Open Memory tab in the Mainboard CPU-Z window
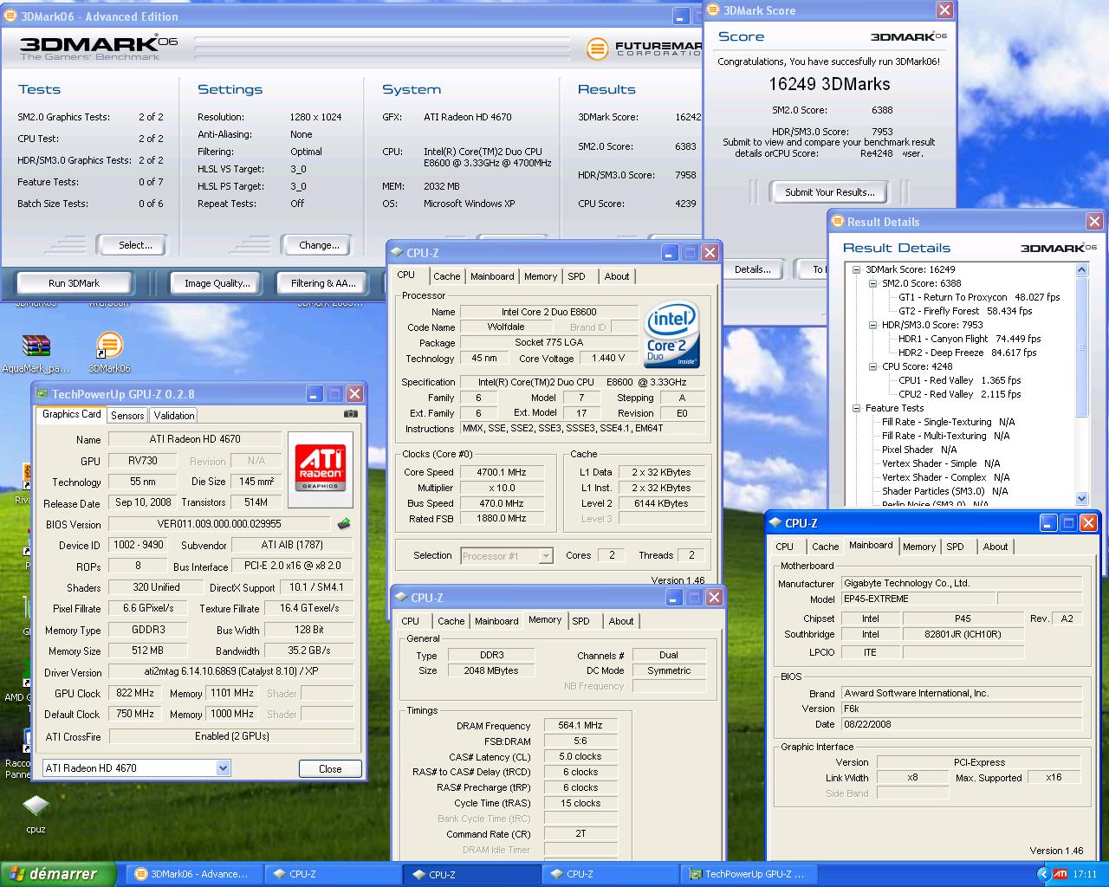 click(x=919, y=547)
